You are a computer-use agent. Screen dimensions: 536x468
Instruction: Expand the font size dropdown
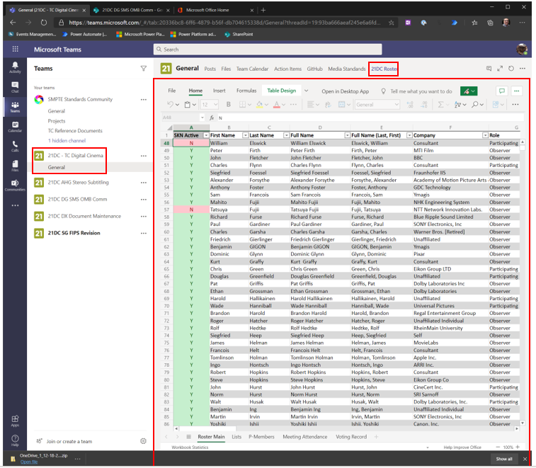click(215, 105)
